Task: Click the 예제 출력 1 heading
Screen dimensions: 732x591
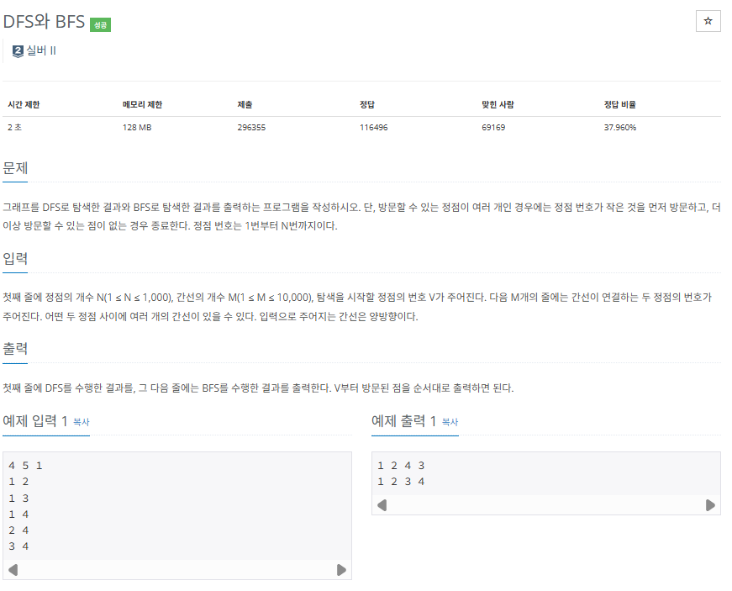Action: (403, 421)
